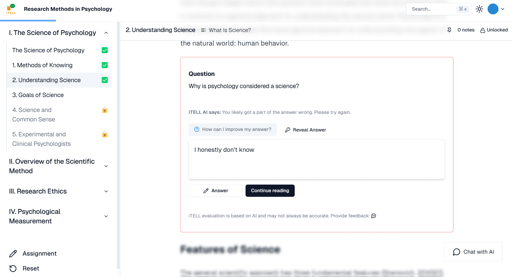Click the Reset circular arrow icon
The image size is (512, 277).
click(x=13, y=268)
